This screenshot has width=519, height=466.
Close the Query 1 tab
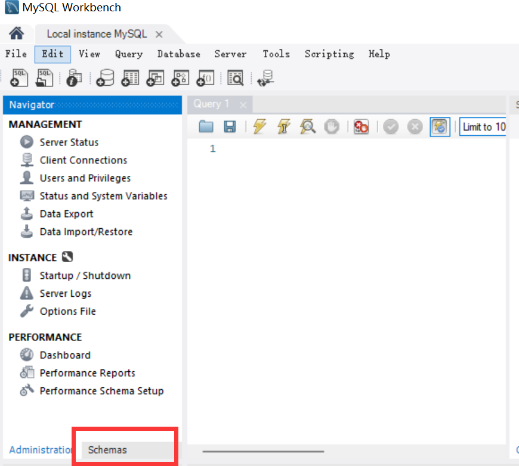(x=243, y=105)
